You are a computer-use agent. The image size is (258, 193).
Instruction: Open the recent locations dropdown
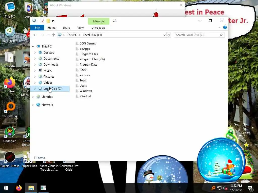[48, 35]
